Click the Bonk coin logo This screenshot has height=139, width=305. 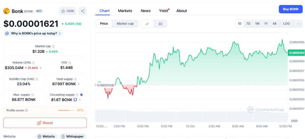coord(6,11)
